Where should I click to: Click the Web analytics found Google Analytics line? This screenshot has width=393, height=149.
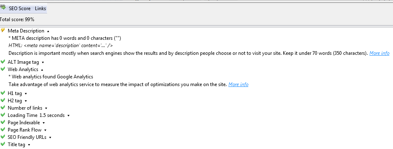pyautogui.click(x=51, y=77)
